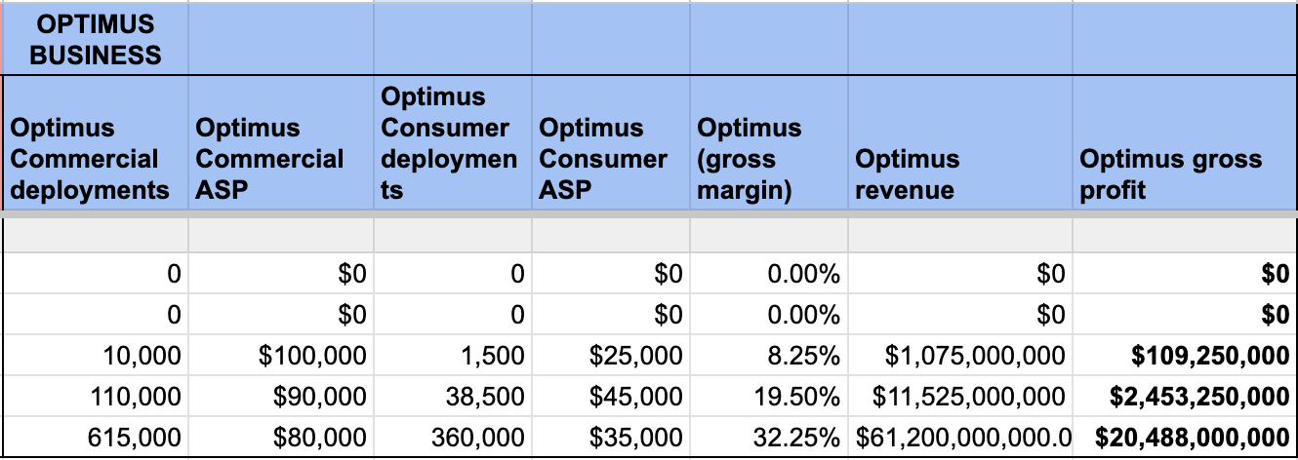This screenshot has width=1298, height=460.
Task: Select the 1,500 consumer deployments cell
Action: tap(452, 357)
